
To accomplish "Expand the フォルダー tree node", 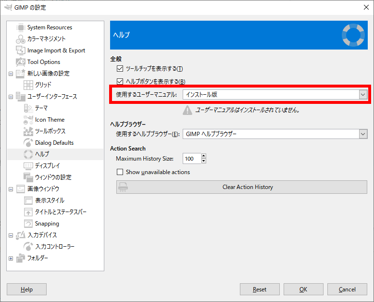I will (11, 258).
